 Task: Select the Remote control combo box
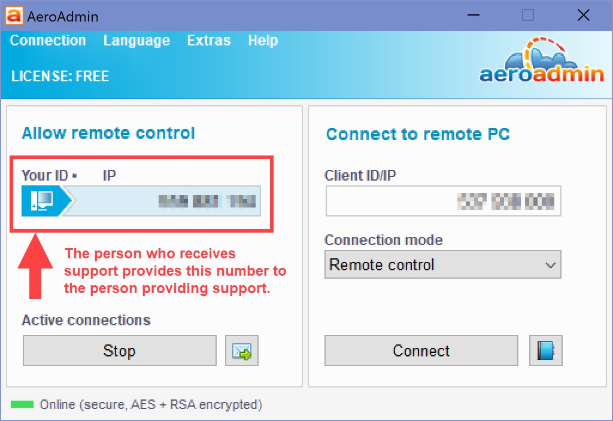(x=442, y=264)
